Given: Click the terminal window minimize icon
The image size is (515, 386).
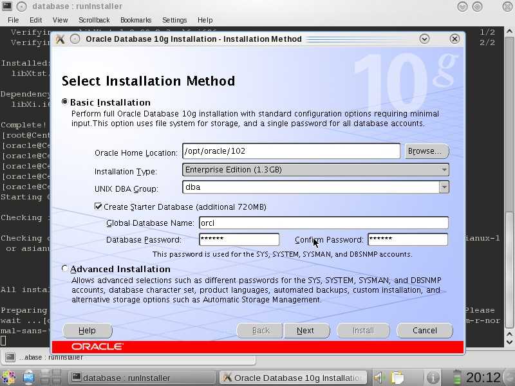Looking at the screenshot, I should coord(462,6).
